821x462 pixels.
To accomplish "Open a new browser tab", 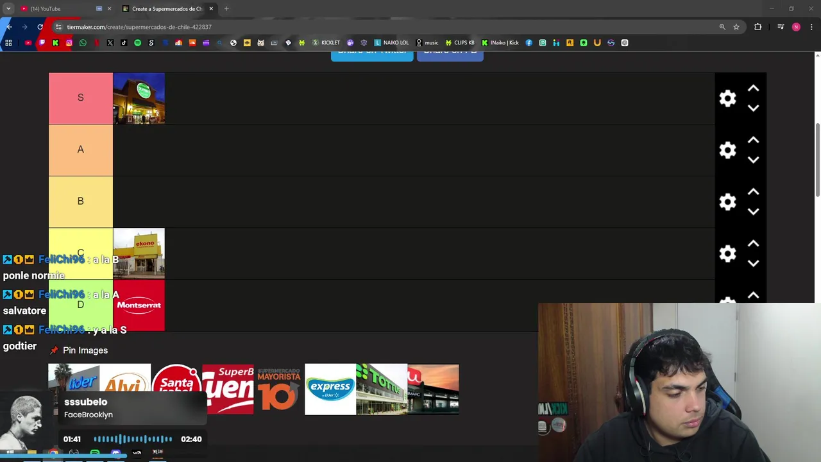I will pos(226,9).
